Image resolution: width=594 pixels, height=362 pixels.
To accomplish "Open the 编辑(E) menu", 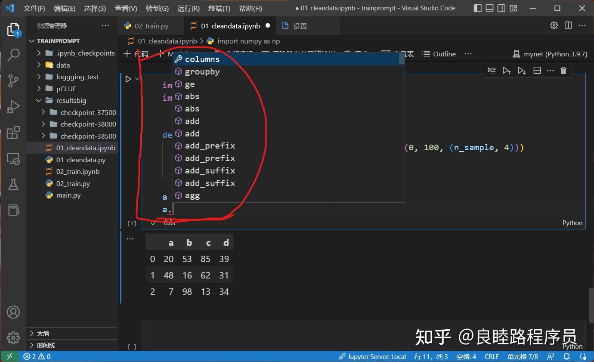I will [x=65, y=8].
